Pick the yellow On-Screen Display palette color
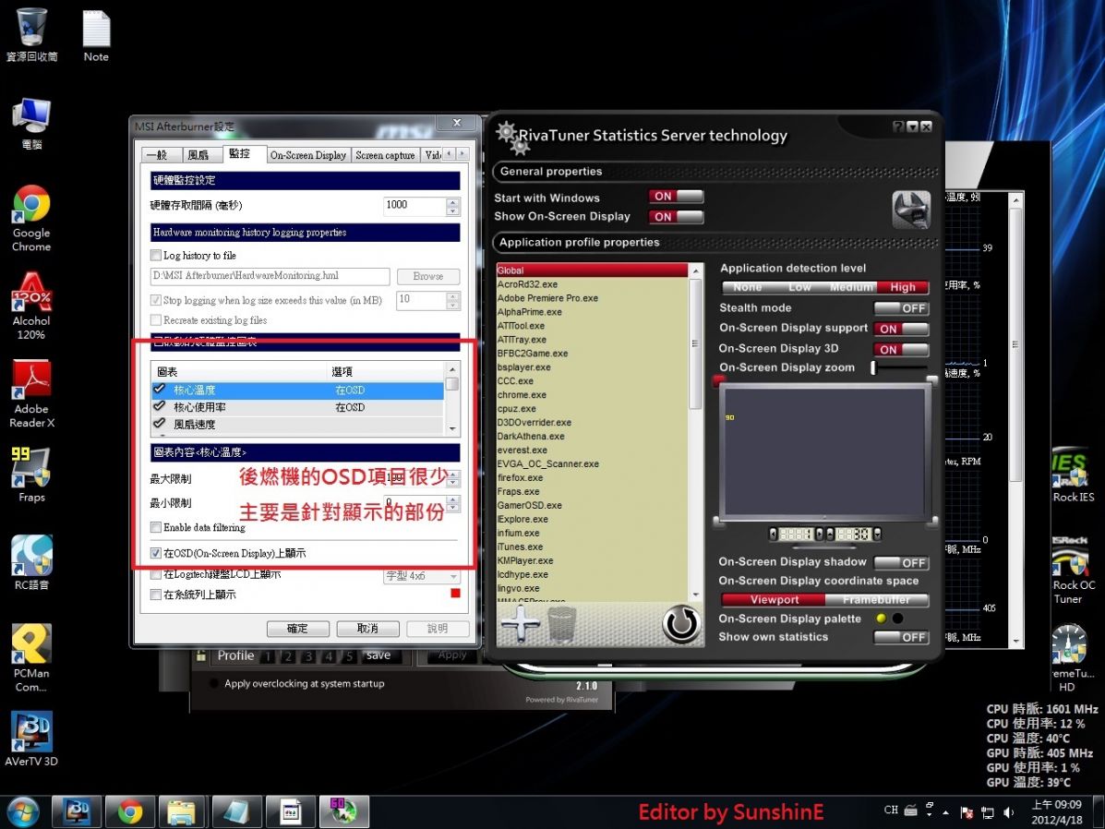The image size is (1105, 829). (881, 619)
